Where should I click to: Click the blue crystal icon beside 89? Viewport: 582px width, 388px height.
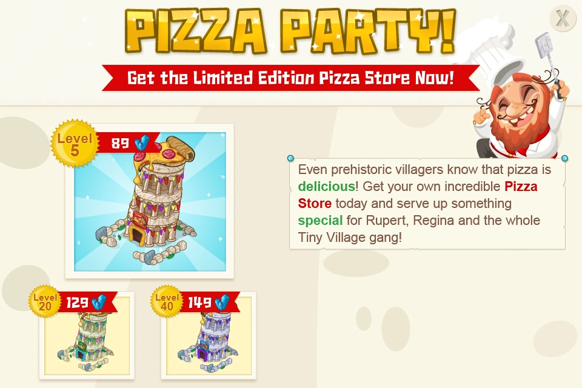[x=142, y=142]
